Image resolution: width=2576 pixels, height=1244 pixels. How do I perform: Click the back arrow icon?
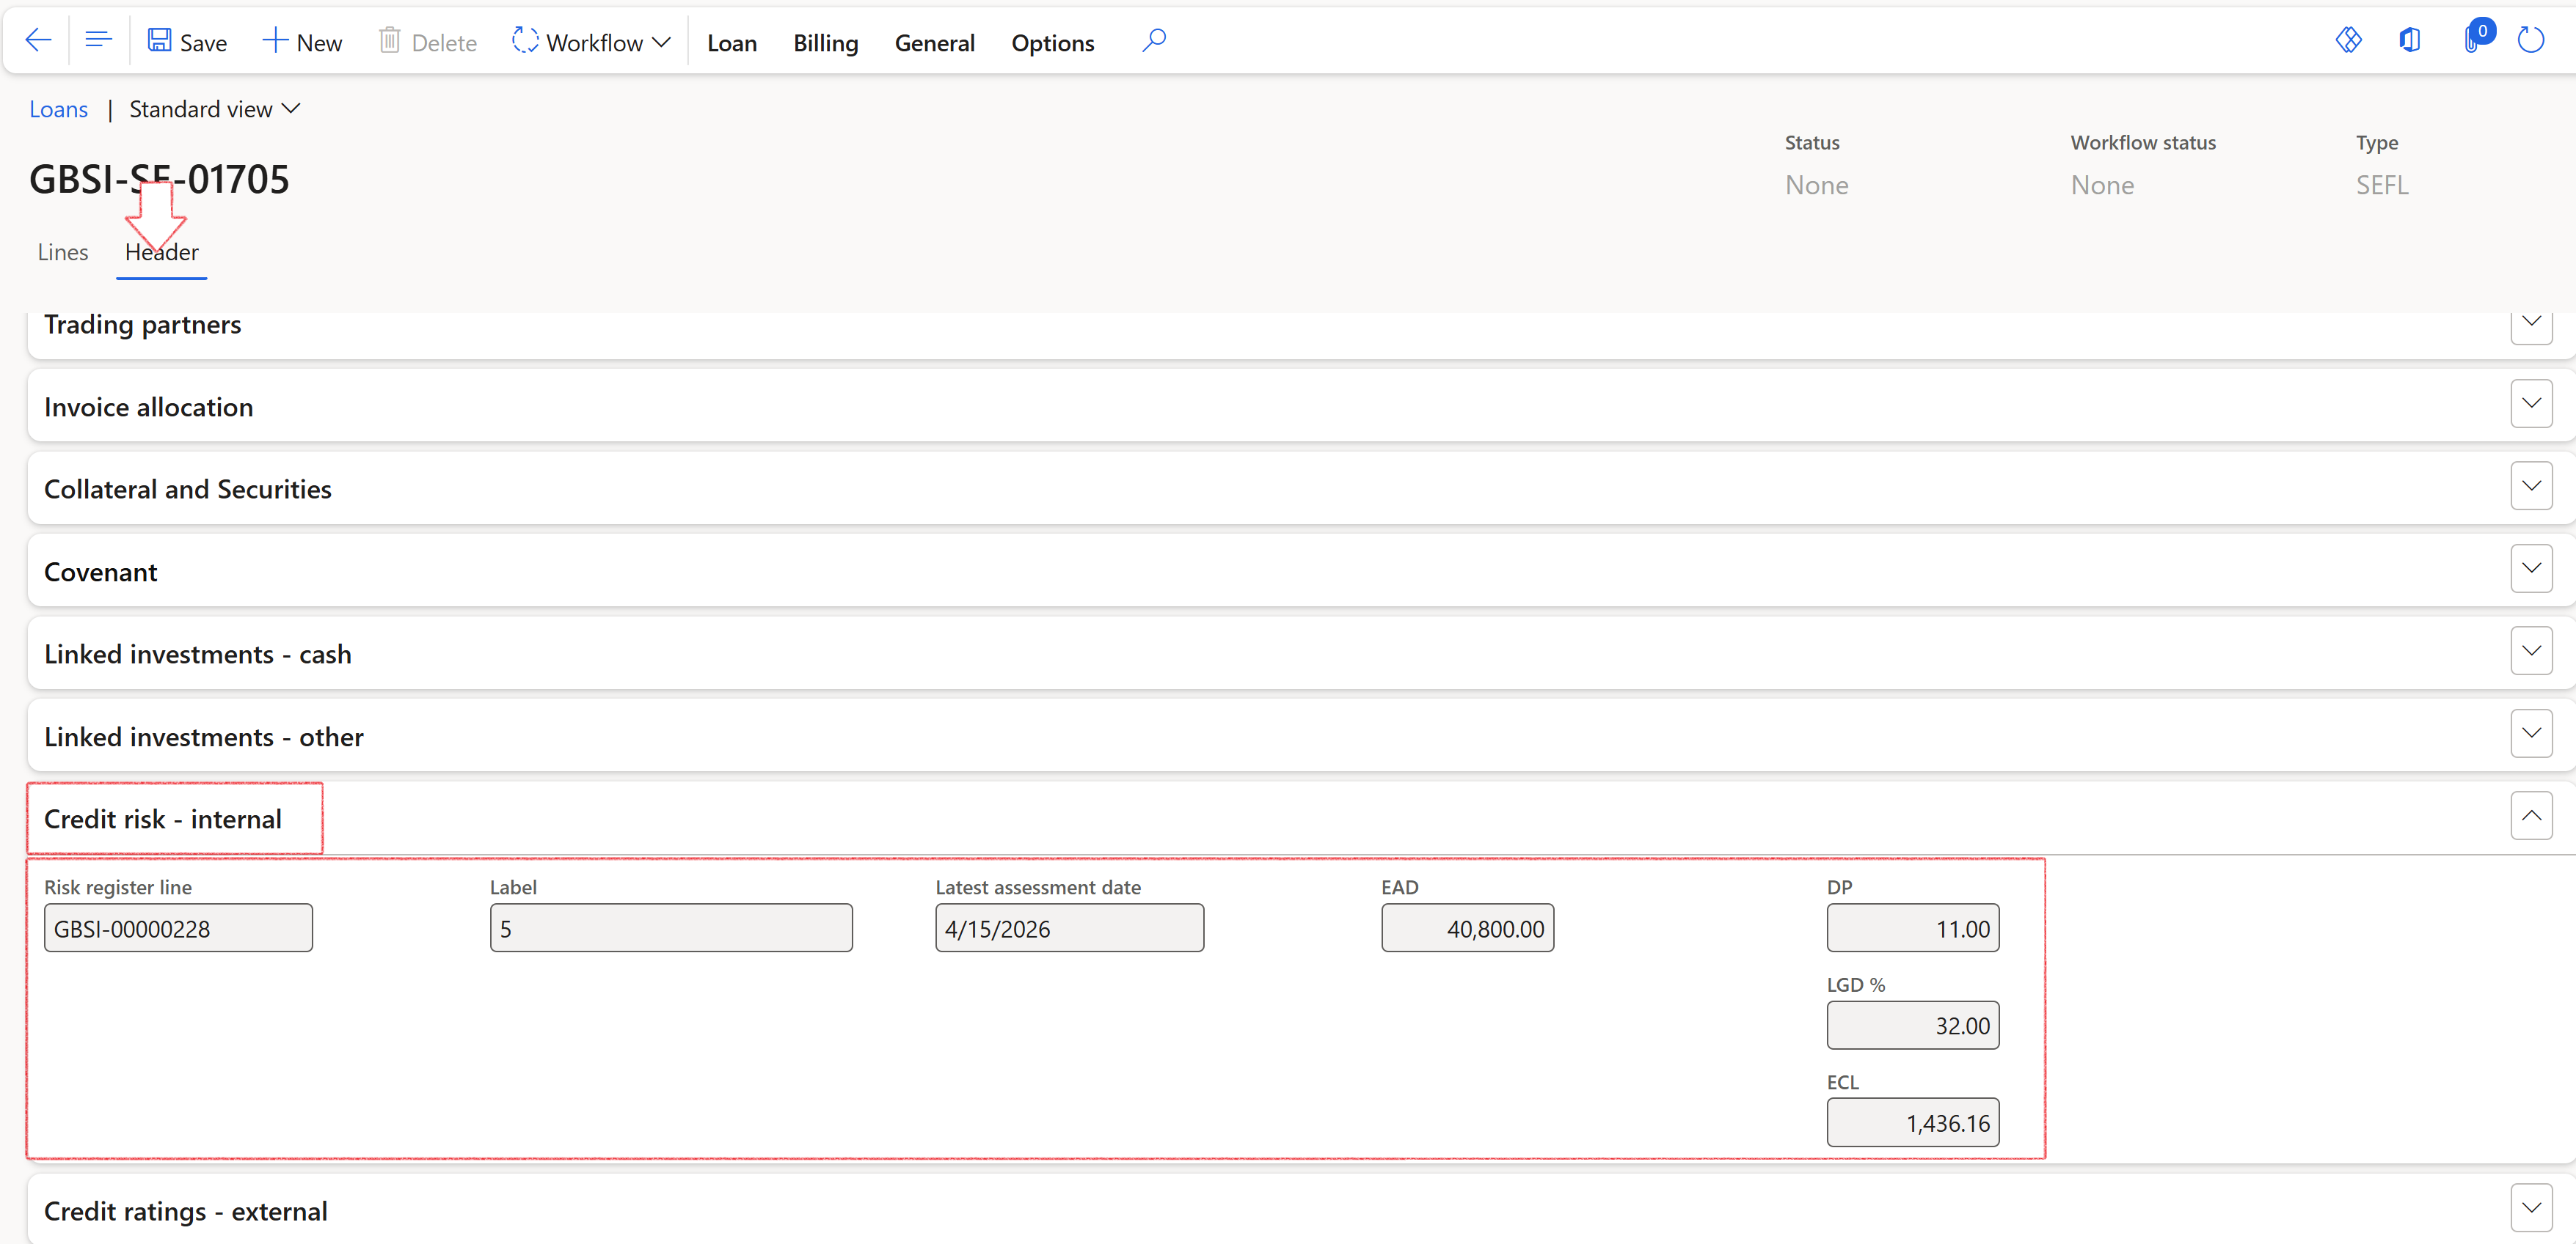(38, 41)
